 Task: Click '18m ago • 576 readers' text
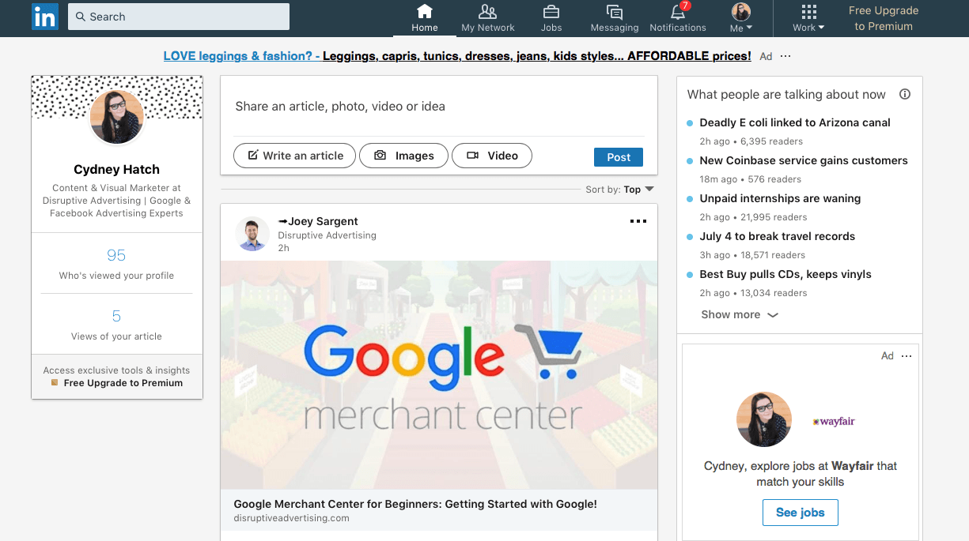point(751,179)
